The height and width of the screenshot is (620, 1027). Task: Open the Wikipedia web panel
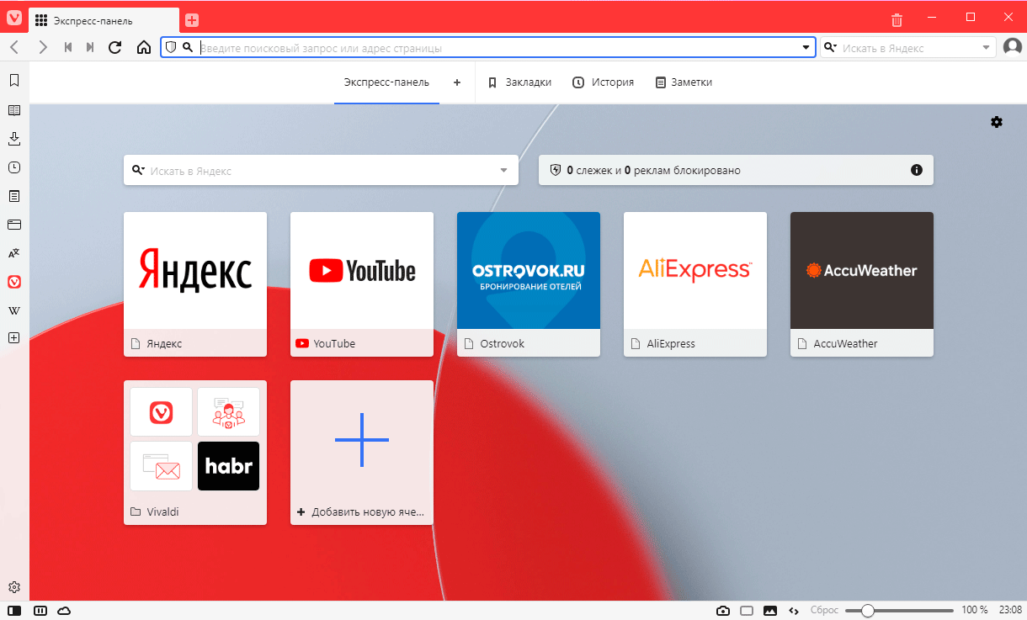(x=14, y=310)
